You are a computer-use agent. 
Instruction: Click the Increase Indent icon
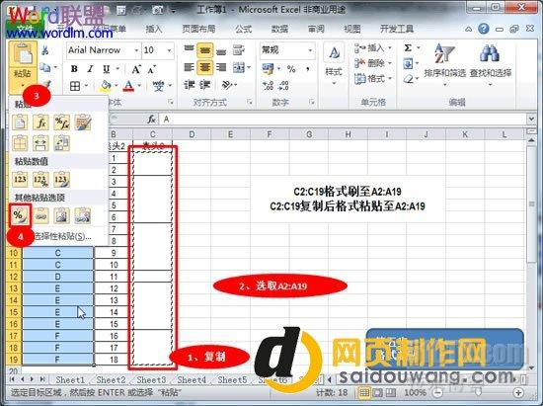[x=205, y=85]
